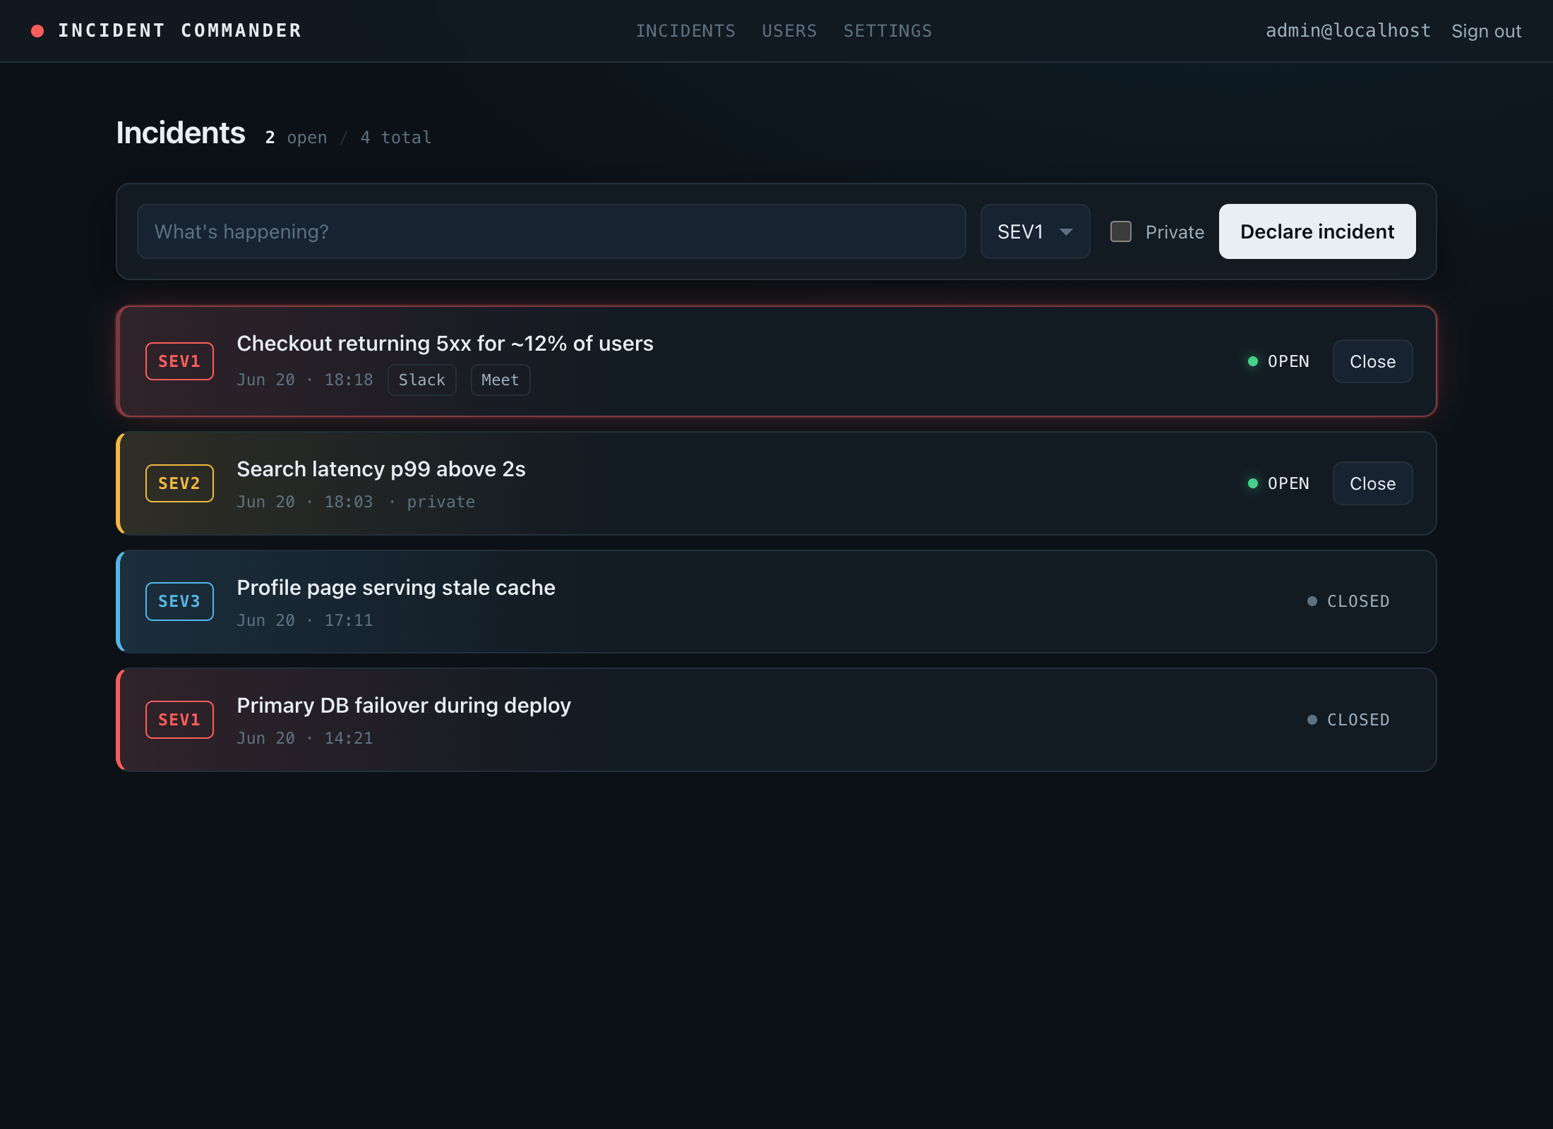The height and width of the screenshot is (1129, 1553).
Task: Click the "Jun 20 · 18:18" timestamp
Action: 305,380
